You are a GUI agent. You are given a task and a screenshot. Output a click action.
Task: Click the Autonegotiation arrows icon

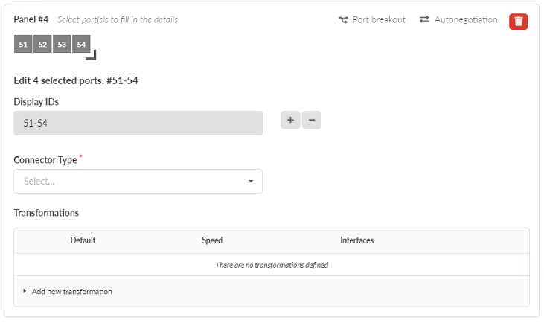click(x=424, y=20)
